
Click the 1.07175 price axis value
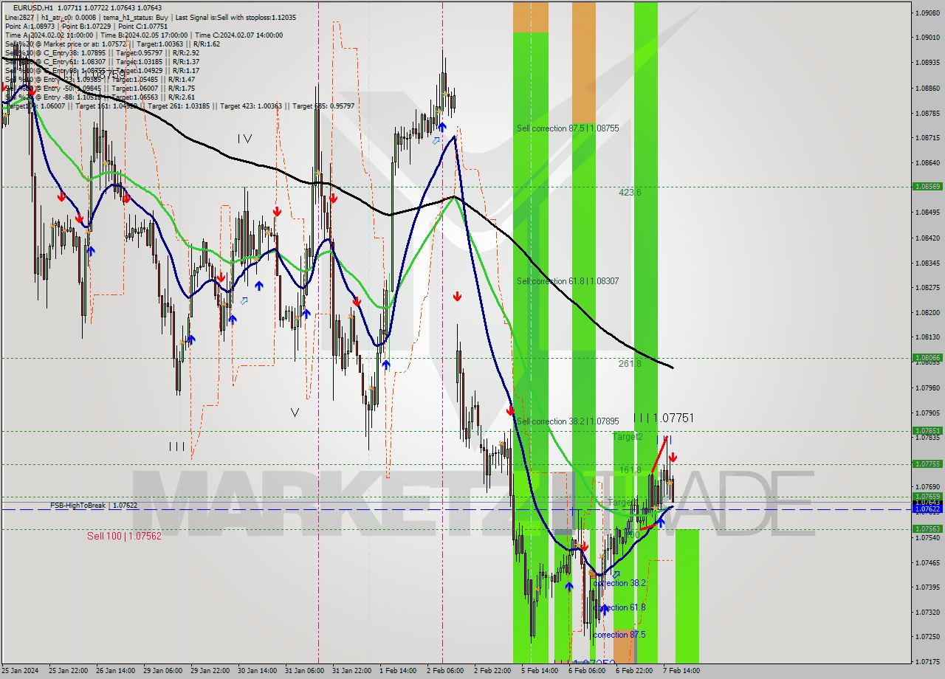pyautogui.click(x=927, y=662)
